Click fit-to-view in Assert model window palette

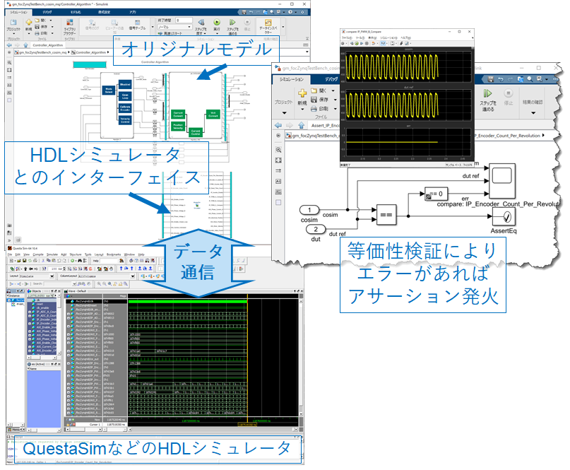point(278,160)
